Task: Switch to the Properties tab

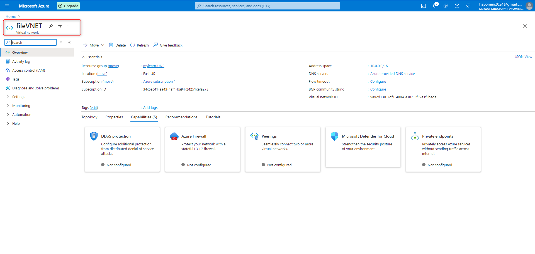Action: pyautogui.click(x=114, y=117)
